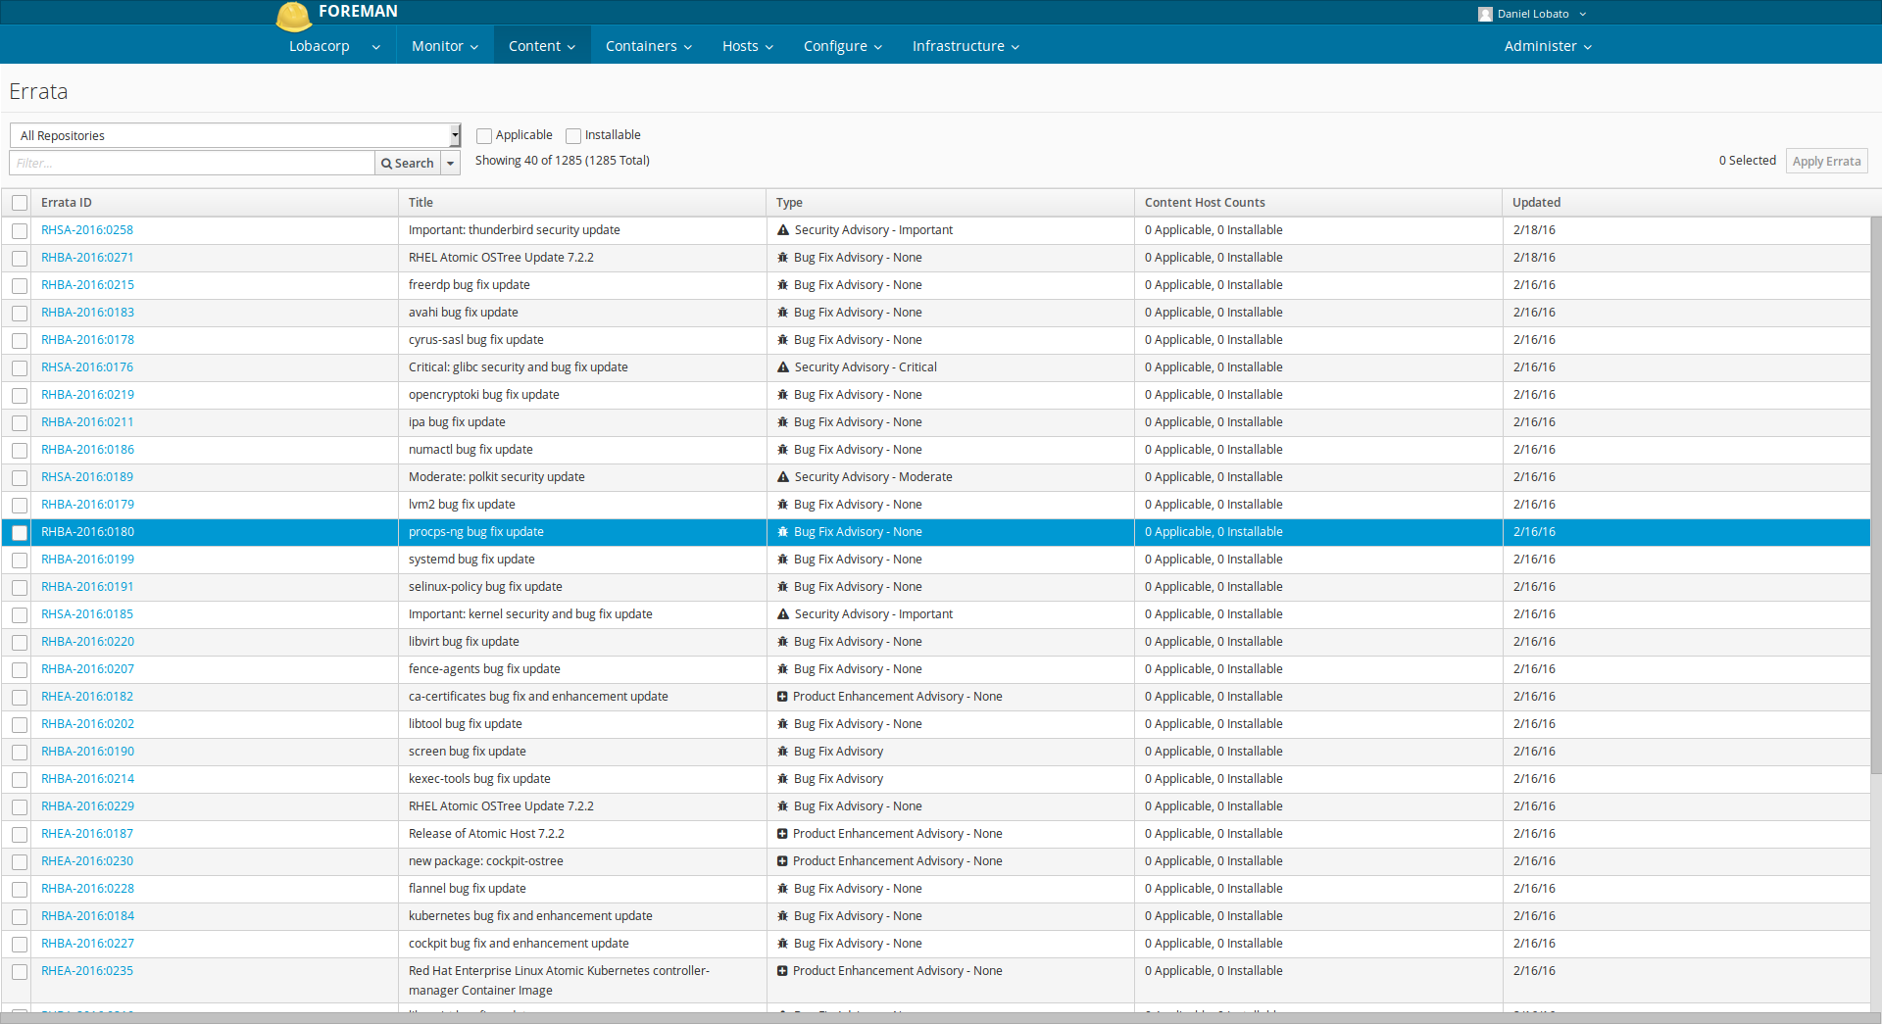Enable the Applicable checkbox filter

point(484,136)
